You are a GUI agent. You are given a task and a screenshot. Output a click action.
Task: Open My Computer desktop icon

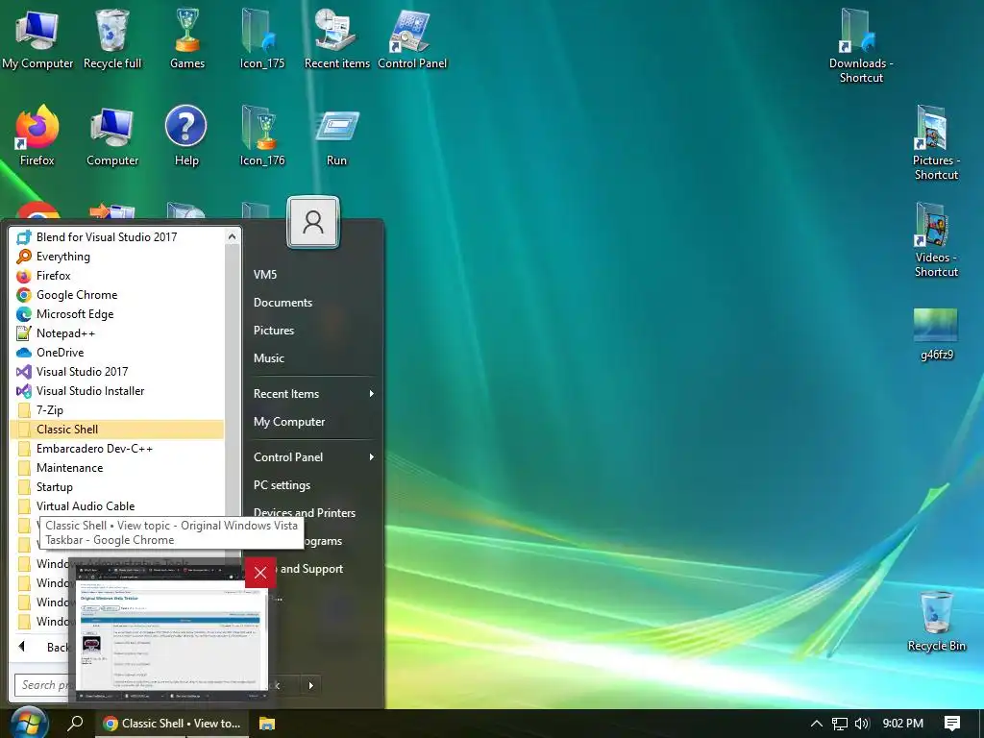pos(37,38)
